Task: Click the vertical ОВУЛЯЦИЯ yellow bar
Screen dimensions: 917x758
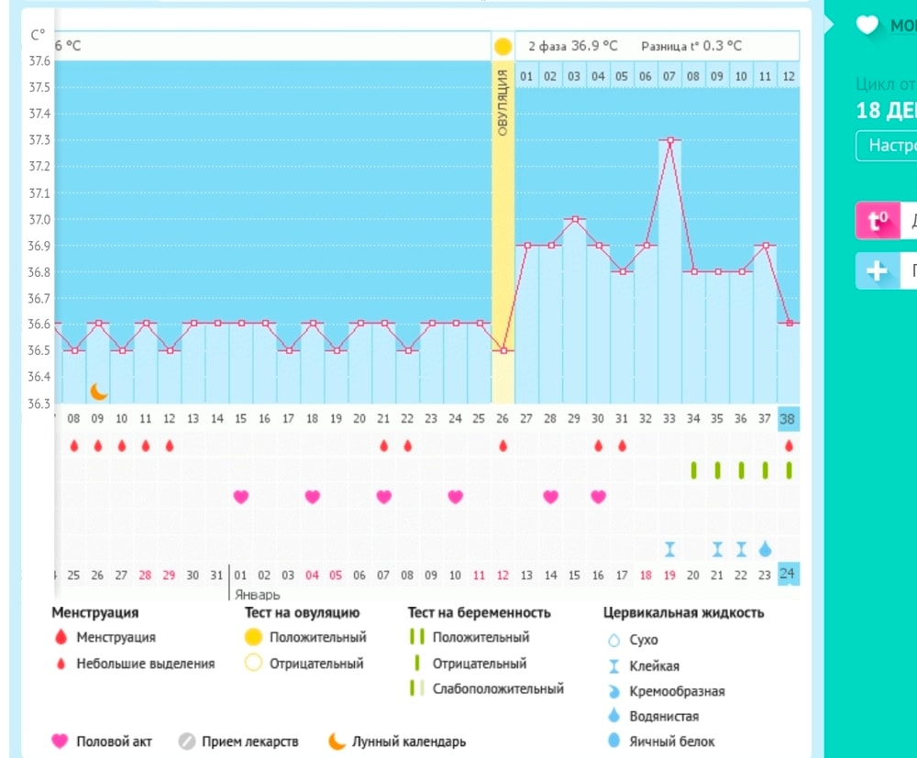Action: coord(503,229)
